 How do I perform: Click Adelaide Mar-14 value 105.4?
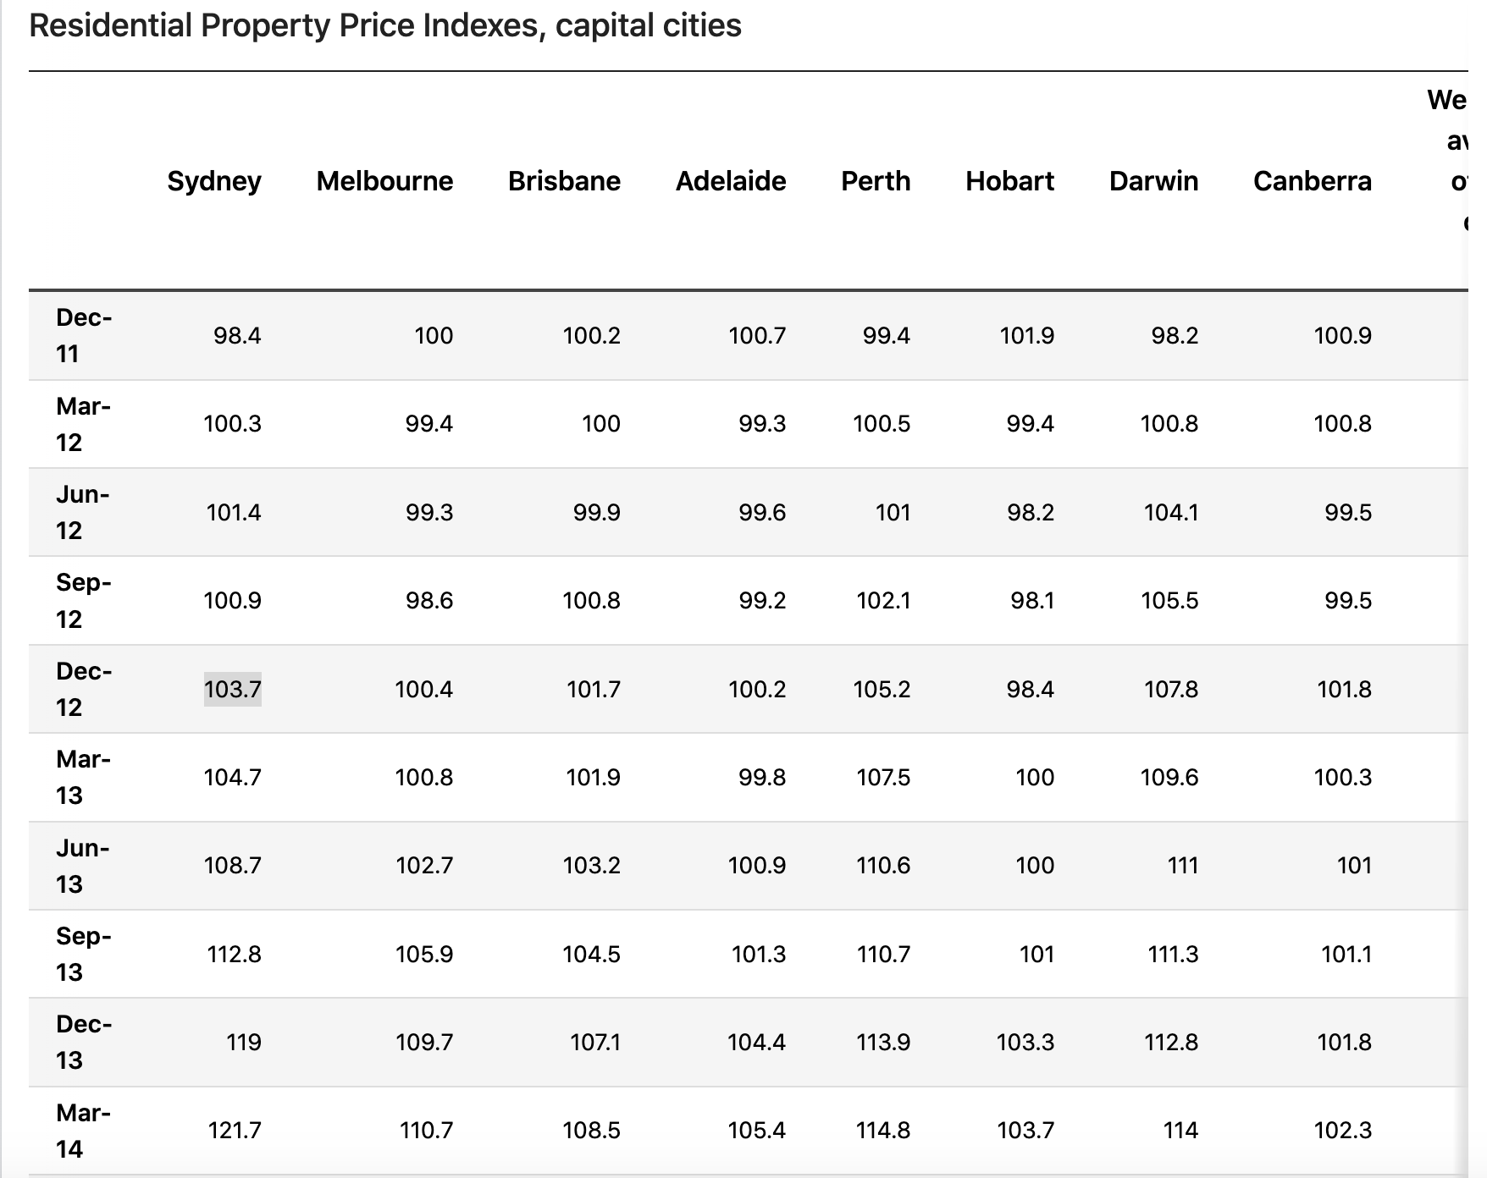[757, 1130]
